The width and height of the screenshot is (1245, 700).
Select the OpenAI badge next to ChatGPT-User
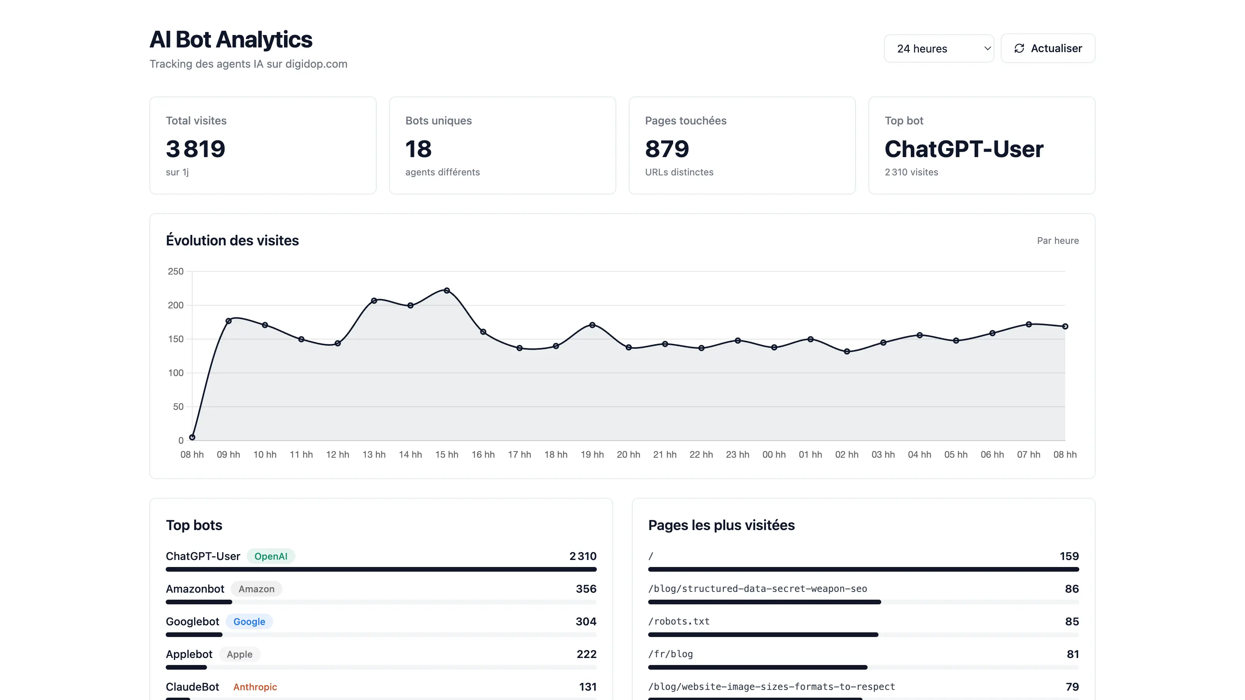point(271,556)
